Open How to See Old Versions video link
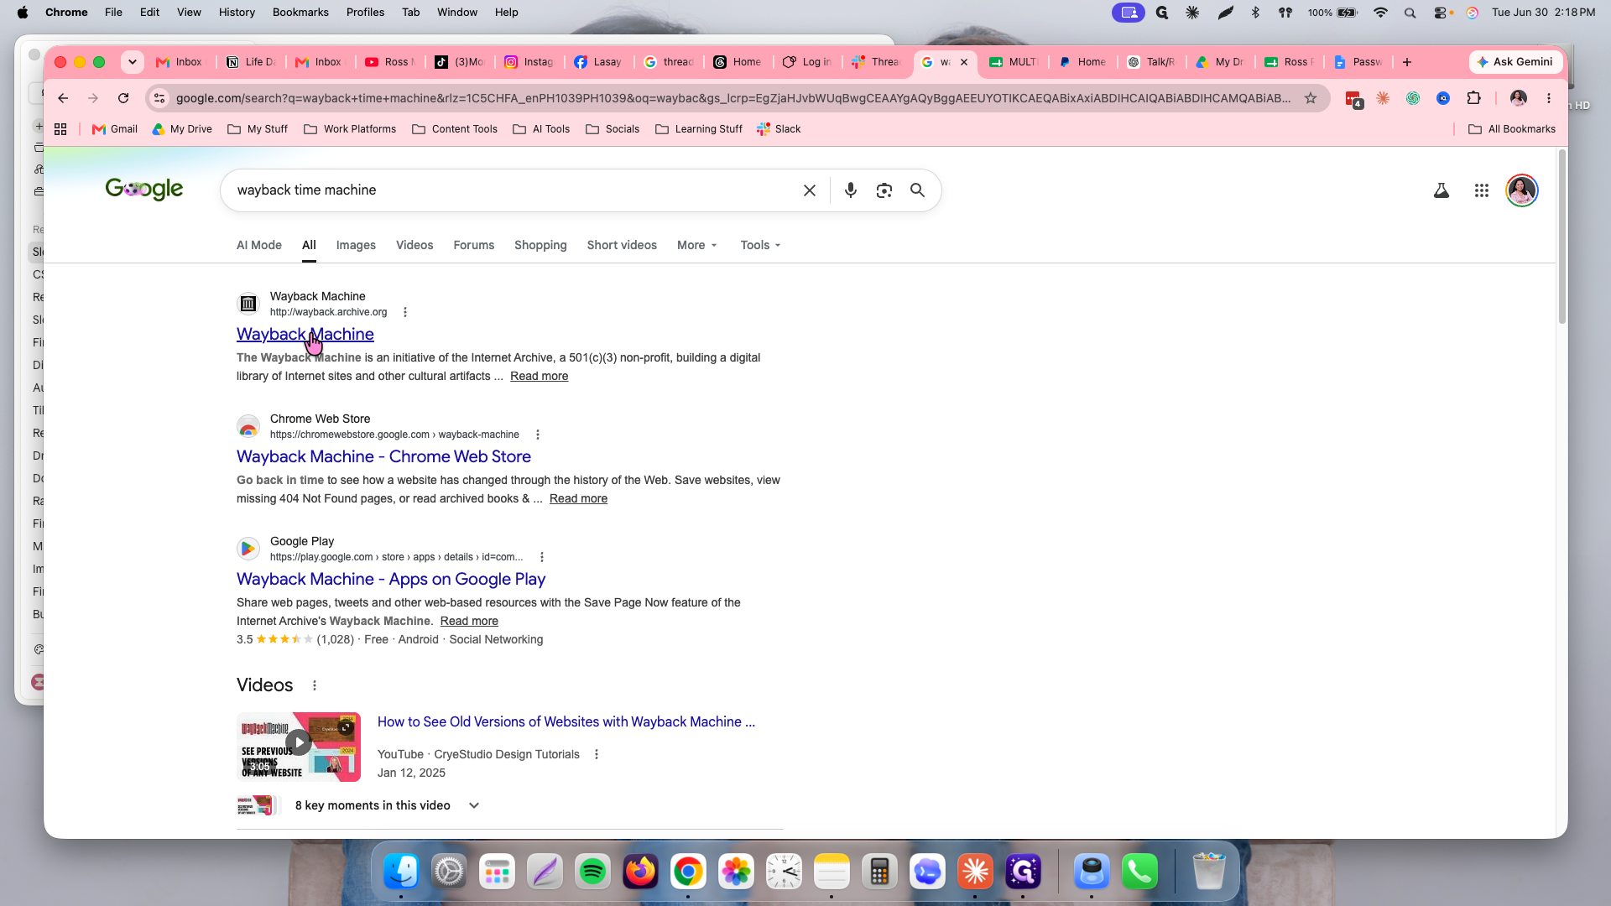 click(566, 721)
